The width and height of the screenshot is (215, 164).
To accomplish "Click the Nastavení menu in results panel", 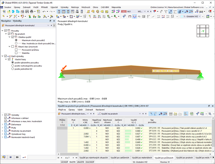I will click(100, 109).
